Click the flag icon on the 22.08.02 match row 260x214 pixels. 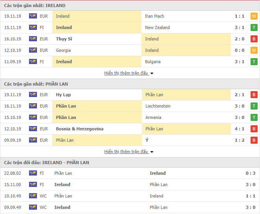tap(33, 173)
